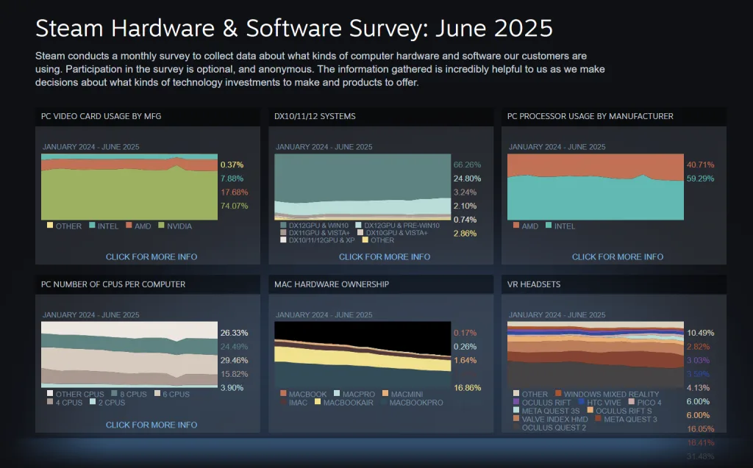Image resolution: width=753 pixels, height=468 pixels.
Task: Click the AMD legend swatch under video card usage
Action: (x=128, y=226)
